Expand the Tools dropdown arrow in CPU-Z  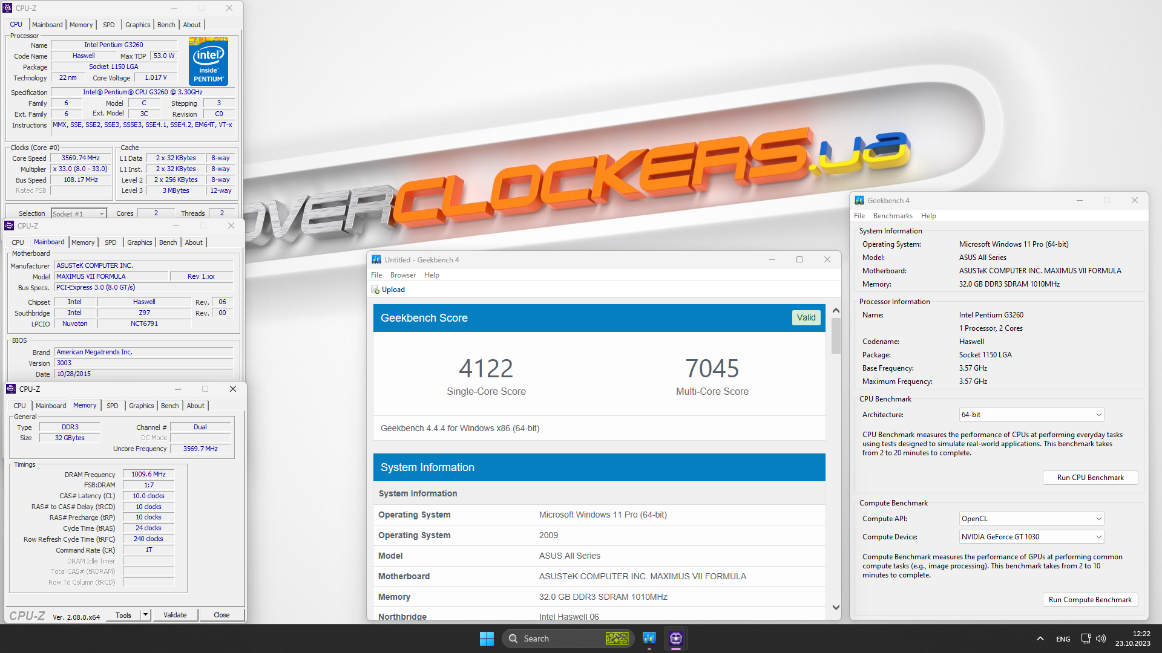145,615
